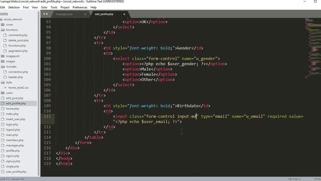This screenshot has width=321, height=181.
Task: Open connection.php in the sidebar
Action: coord(18,72)
